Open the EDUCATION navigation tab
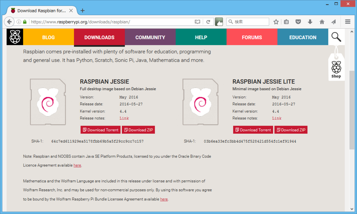The height and width of the screenshot is (214, 357). 303,37
